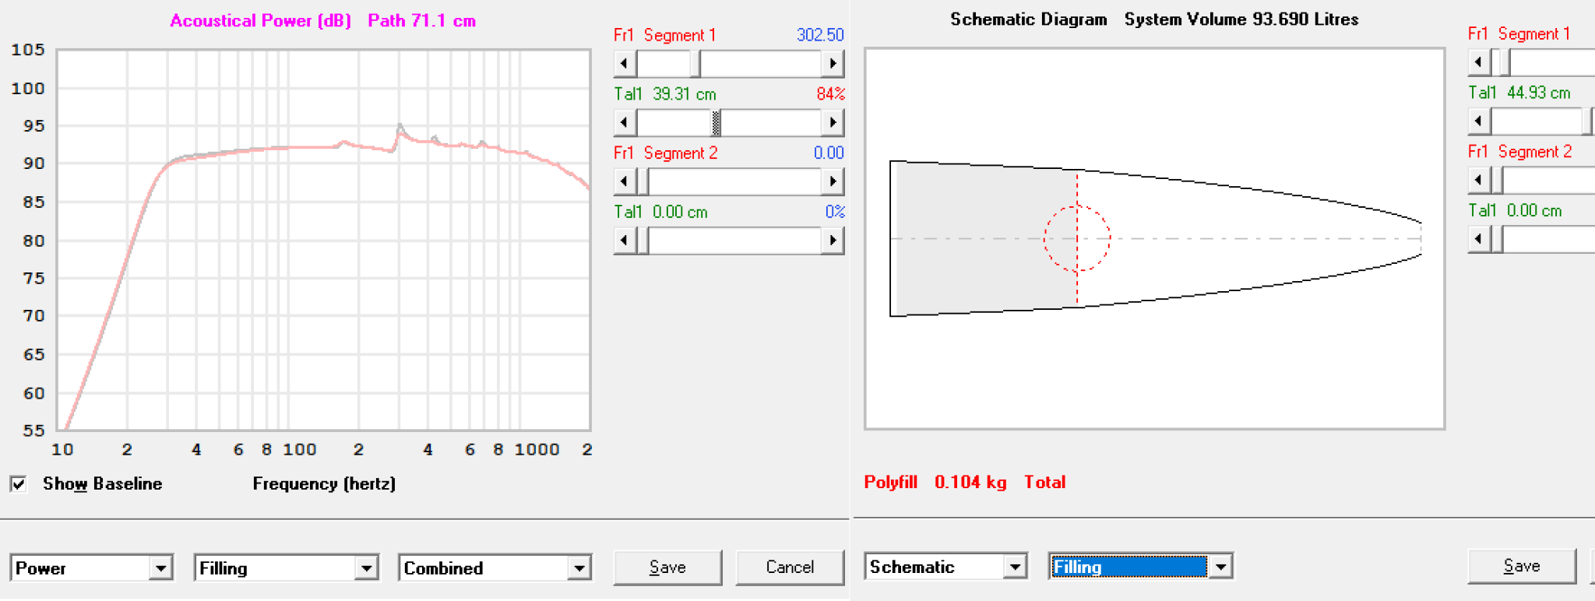Screen dimensions: 1595x601
Task: Click the 'Tal1 44.93 cm' label
Action: [x=1519, y=93]
